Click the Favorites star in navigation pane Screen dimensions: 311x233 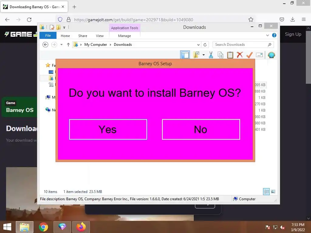point(48,65)
